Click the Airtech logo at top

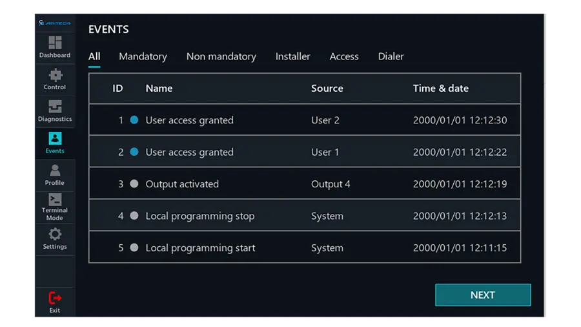click(55, 23)
